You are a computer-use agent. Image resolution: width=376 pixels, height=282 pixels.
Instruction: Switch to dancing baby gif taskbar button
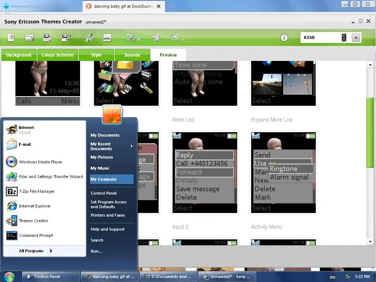(x=109, y=276)
